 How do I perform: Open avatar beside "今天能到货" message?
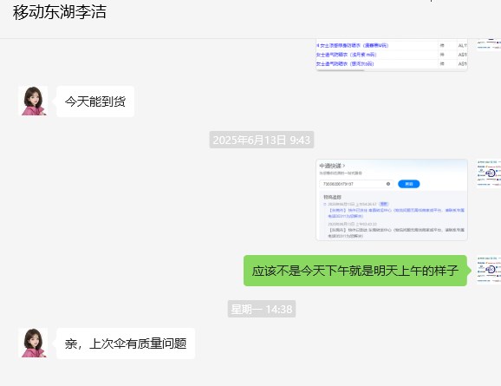click(x=33, y=101)
